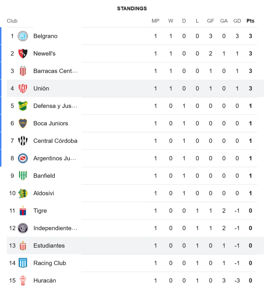Click the Defensa y Justicia crest
The height and width of the screenshot is (294, 264).
click(23, 106)
